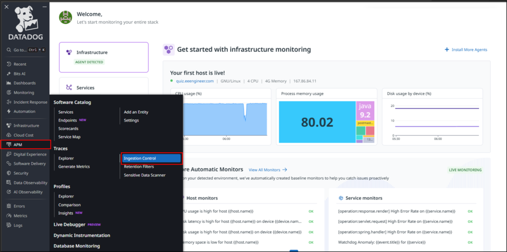
Task: Open the Recent sidebar icon
Action: click(9, 64)
